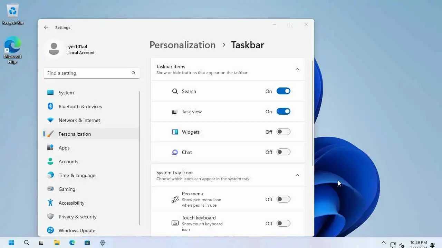
Task: Click the Widgets icon in Taskbar items
Action: pyautogui.click(x=175, y=132)
